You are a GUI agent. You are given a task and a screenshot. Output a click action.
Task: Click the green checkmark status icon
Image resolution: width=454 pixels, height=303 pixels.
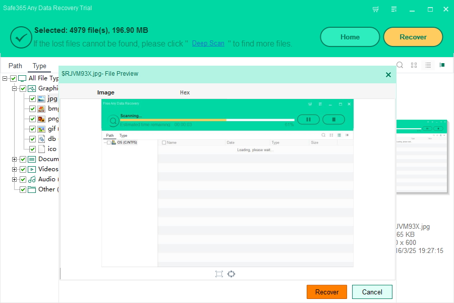point(21,37)
